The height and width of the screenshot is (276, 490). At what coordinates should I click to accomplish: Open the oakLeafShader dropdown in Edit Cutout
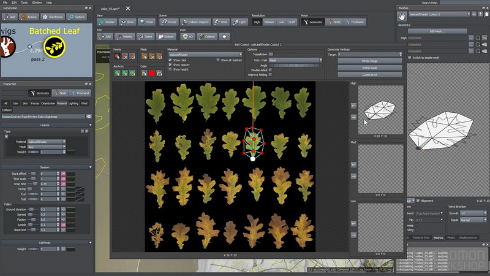(205, 55)
